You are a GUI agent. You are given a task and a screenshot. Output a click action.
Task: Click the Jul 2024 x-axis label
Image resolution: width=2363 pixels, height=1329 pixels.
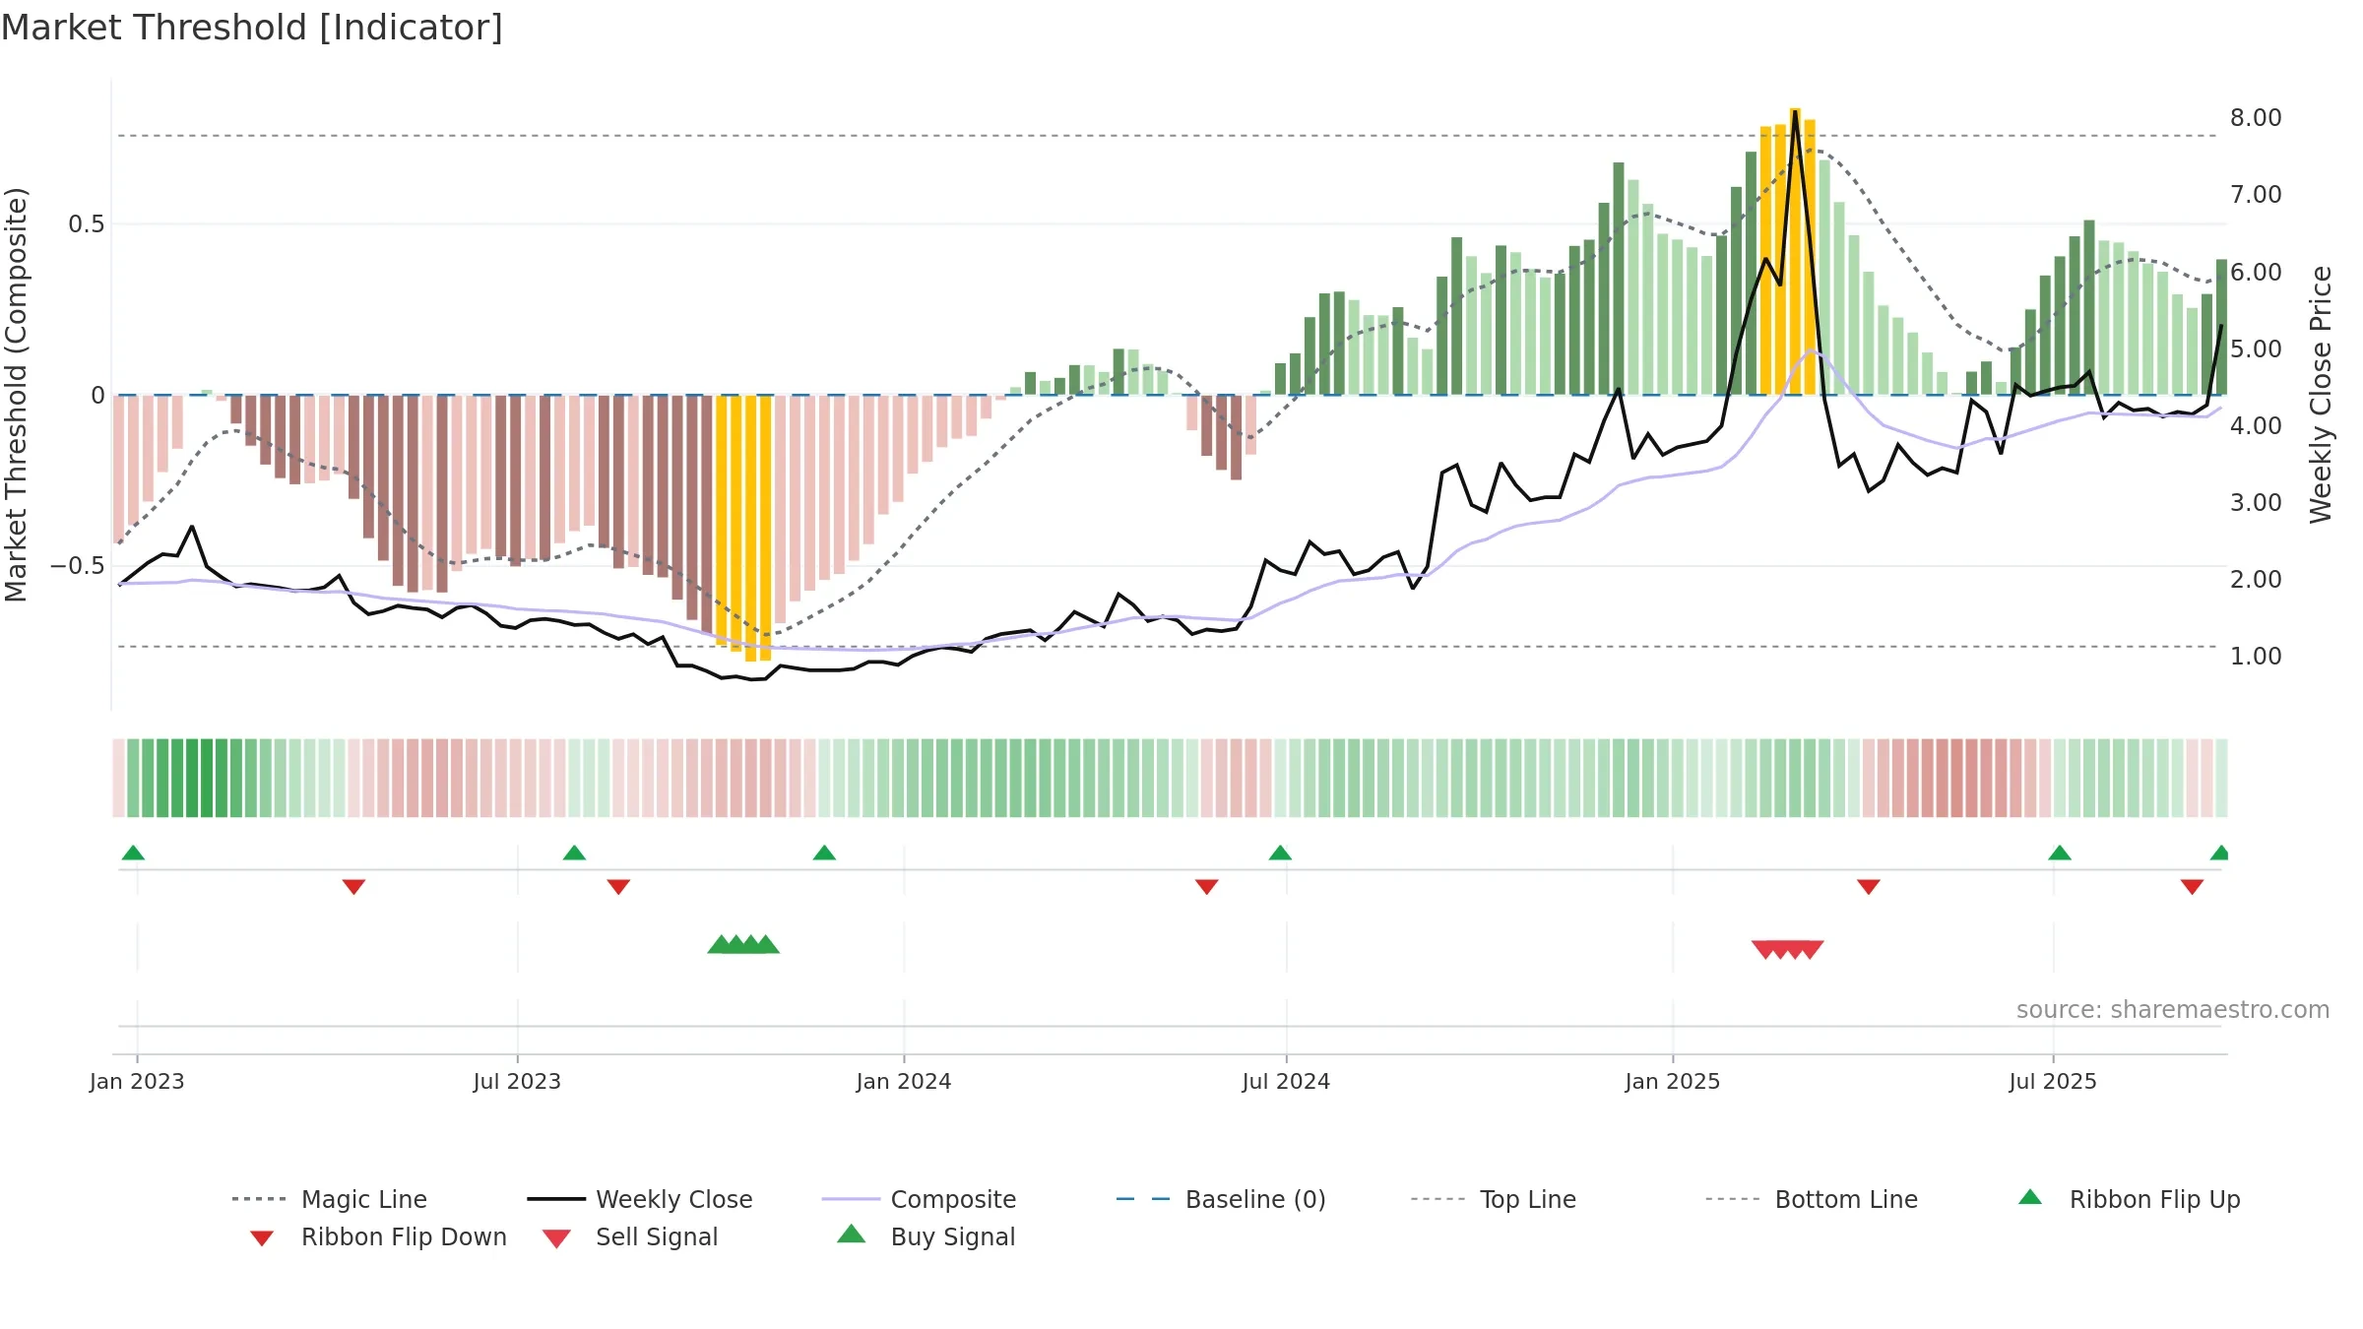[1286, 1082]
